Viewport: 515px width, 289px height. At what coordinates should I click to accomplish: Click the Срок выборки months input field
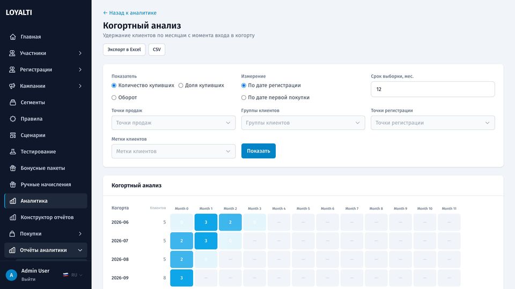[433, 89]
